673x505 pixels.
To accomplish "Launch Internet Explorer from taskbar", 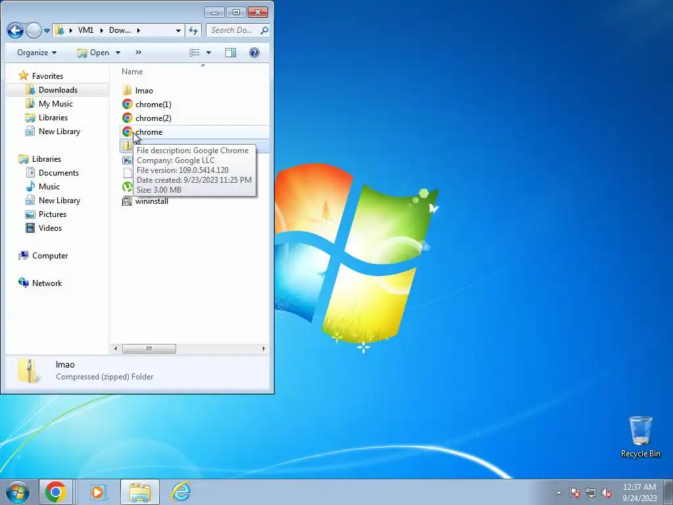I will 181,492.
